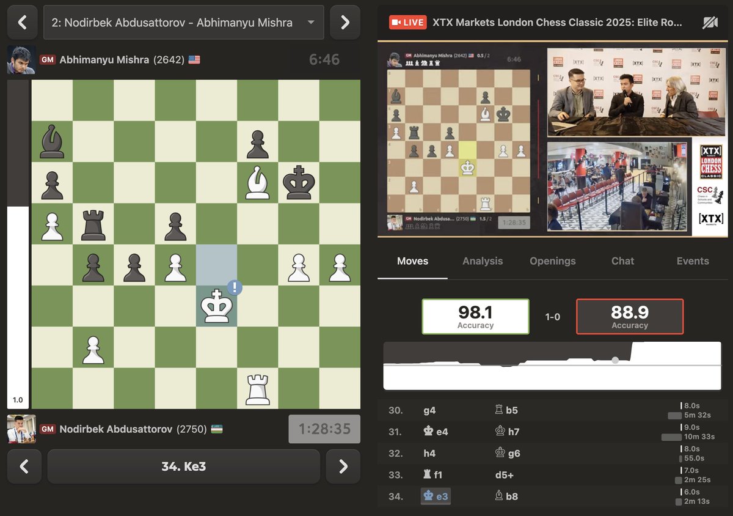Open the game selection dropdown
The image size is (733, 516).
coord(183,21)
